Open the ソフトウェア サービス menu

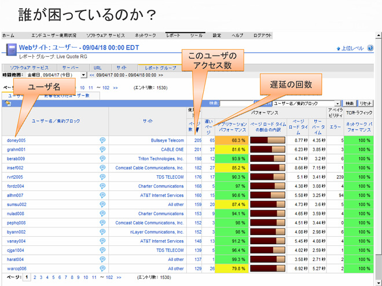coord(105,35)
